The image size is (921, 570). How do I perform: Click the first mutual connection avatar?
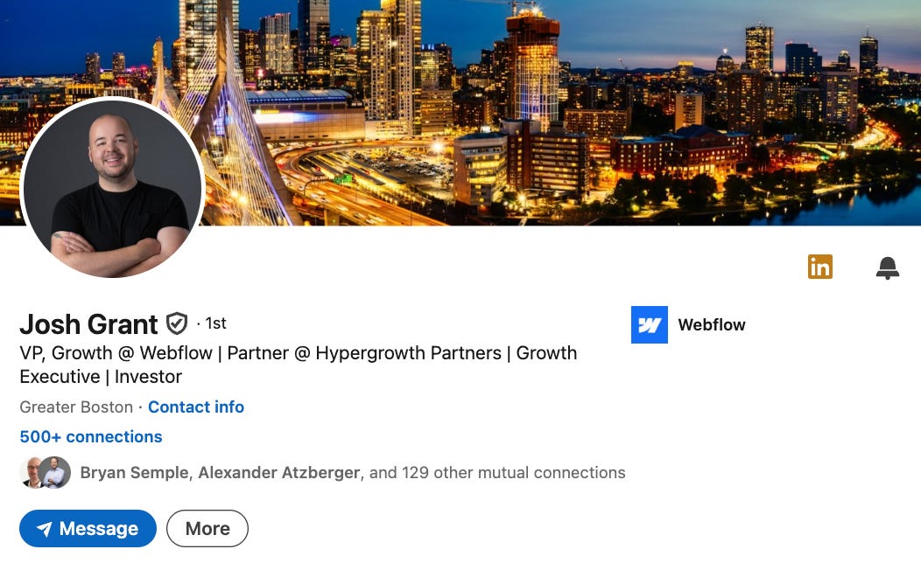[x=31, y=473]
